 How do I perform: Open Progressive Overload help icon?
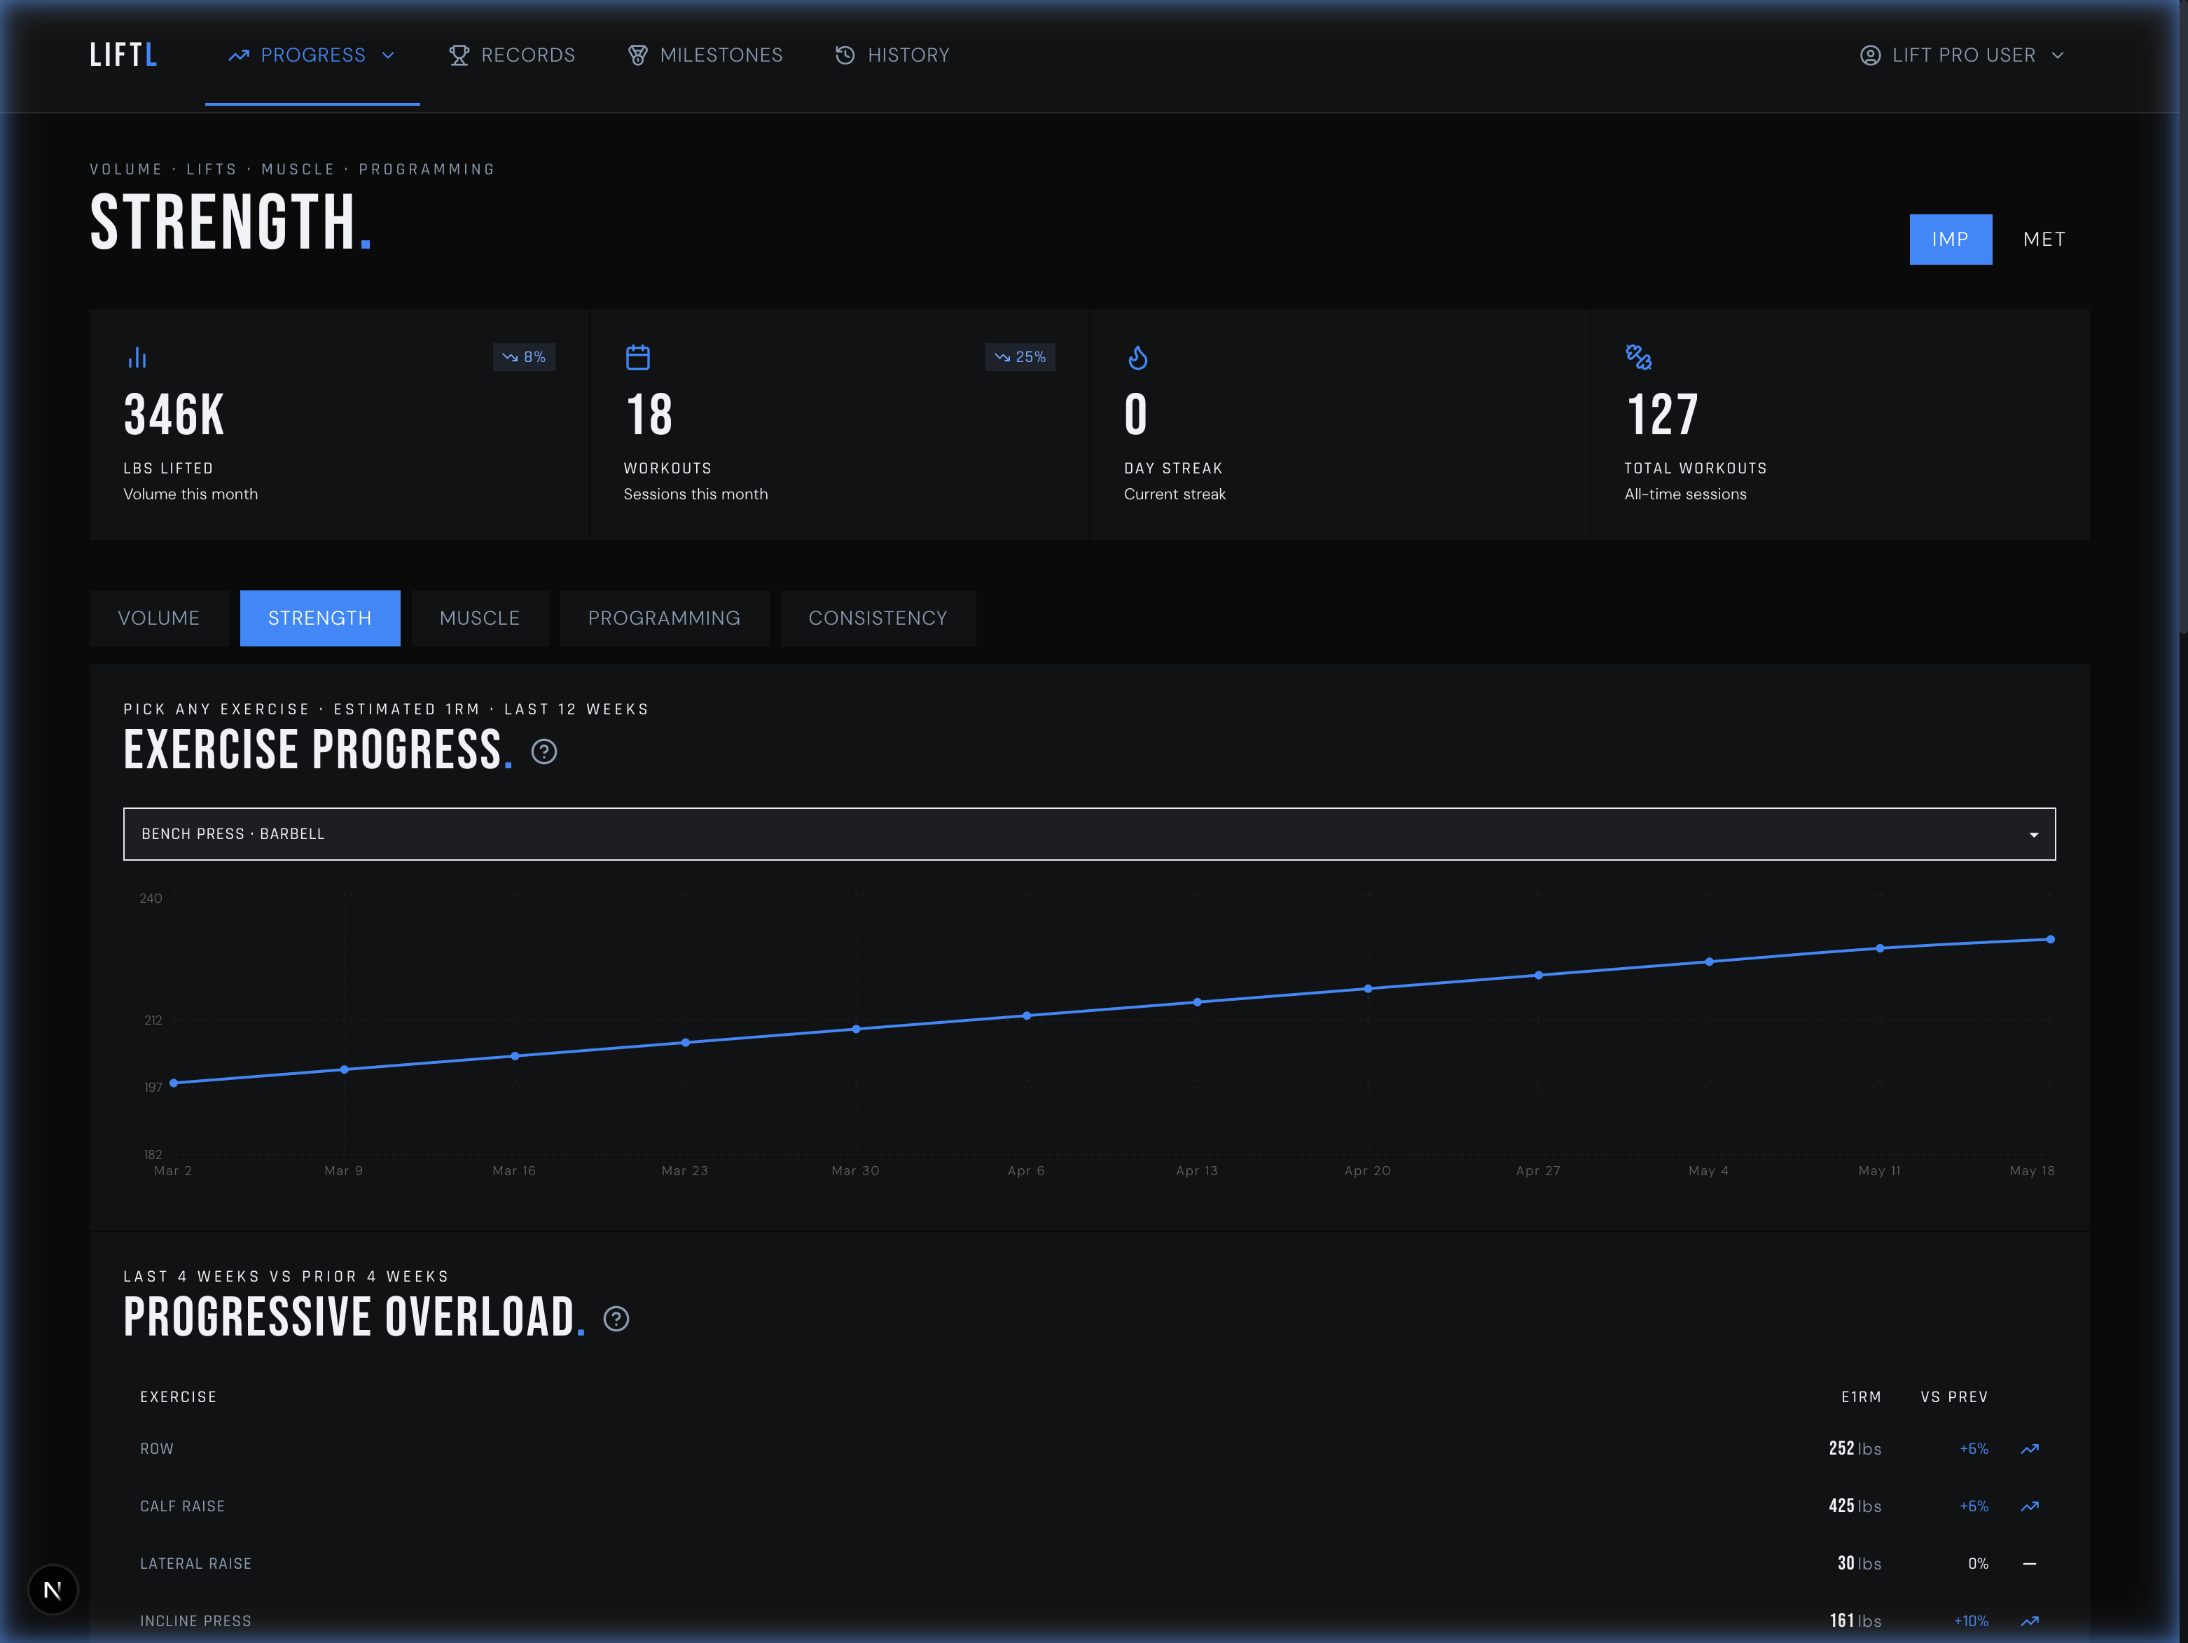(x=616, y=1319)
